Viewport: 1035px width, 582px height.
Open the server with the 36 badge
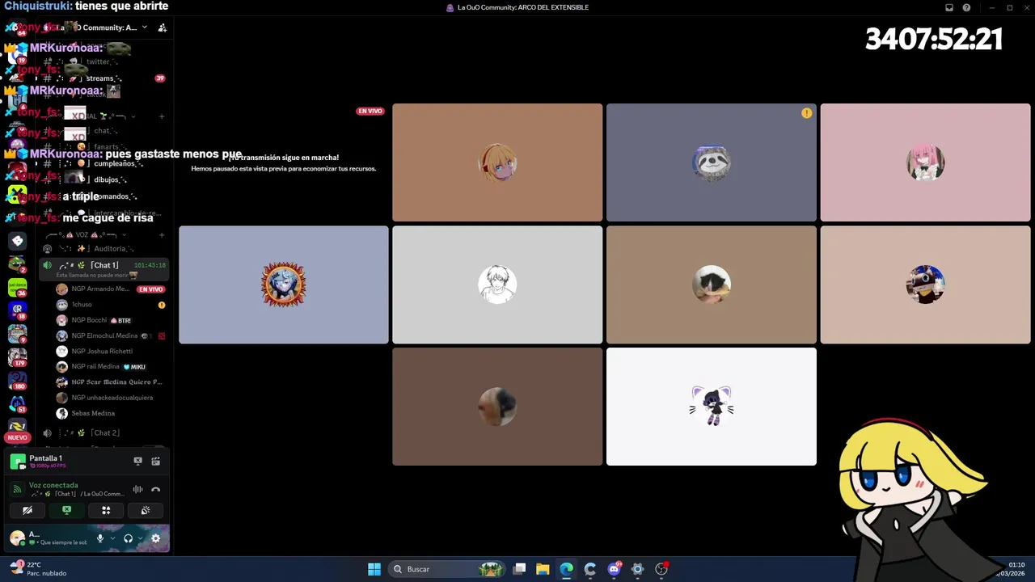click(x=17, y=287)
